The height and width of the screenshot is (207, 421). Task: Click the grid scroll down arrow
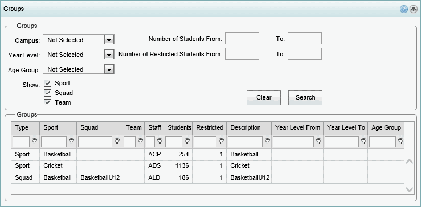(x=409, y=189)
